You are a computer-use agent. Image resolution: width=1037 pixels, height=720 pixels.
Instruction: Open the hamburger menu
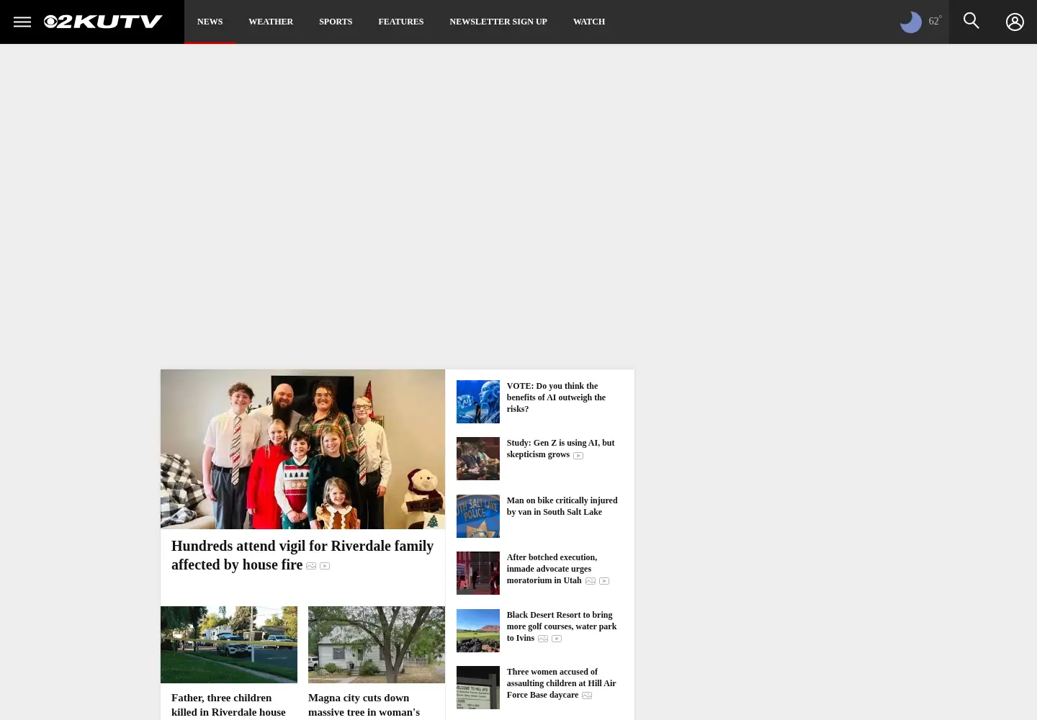[x=22, y=22]
